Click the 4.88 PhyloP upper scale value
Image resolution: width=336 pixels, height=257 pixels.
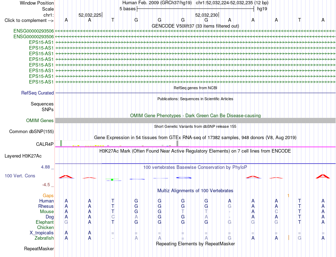45,167
